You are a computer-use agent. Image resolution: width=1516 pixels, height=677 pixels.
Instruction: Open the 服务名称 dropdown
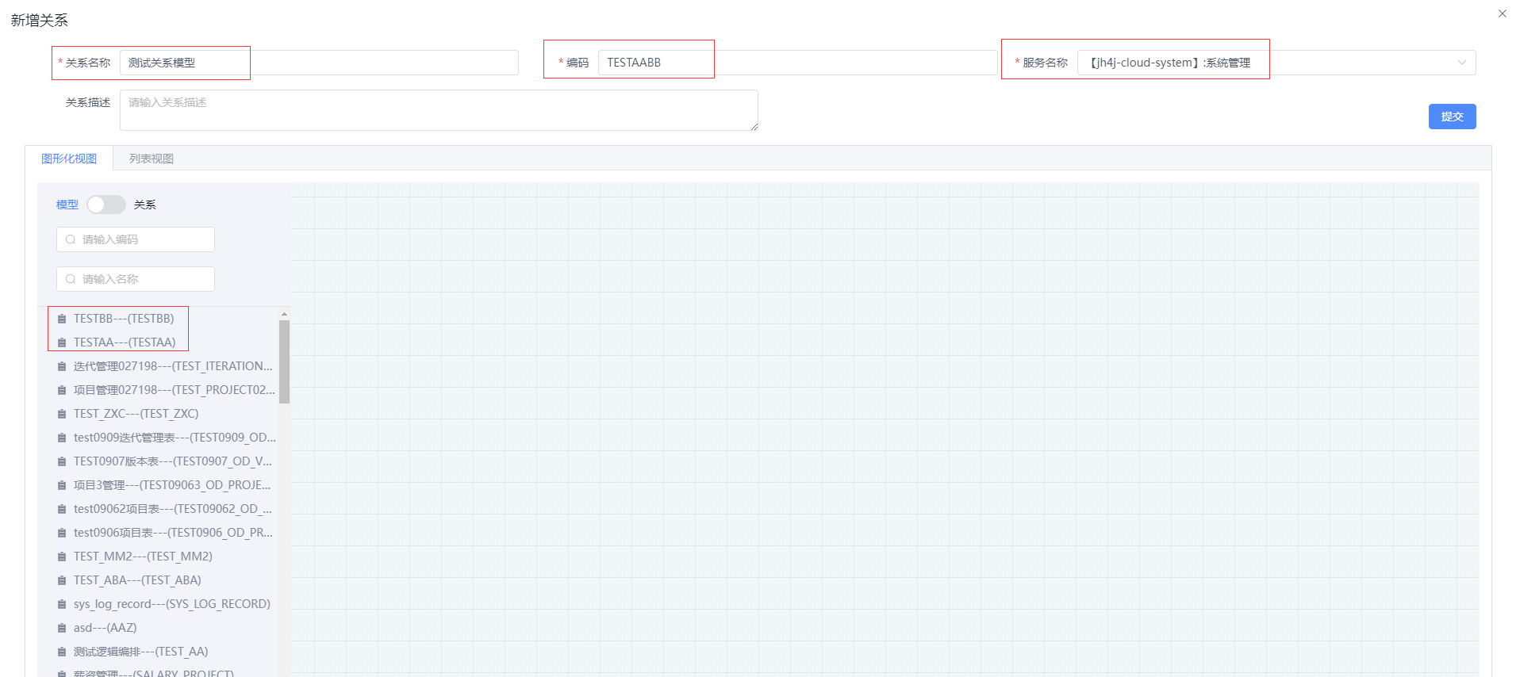click(1276, 63)
